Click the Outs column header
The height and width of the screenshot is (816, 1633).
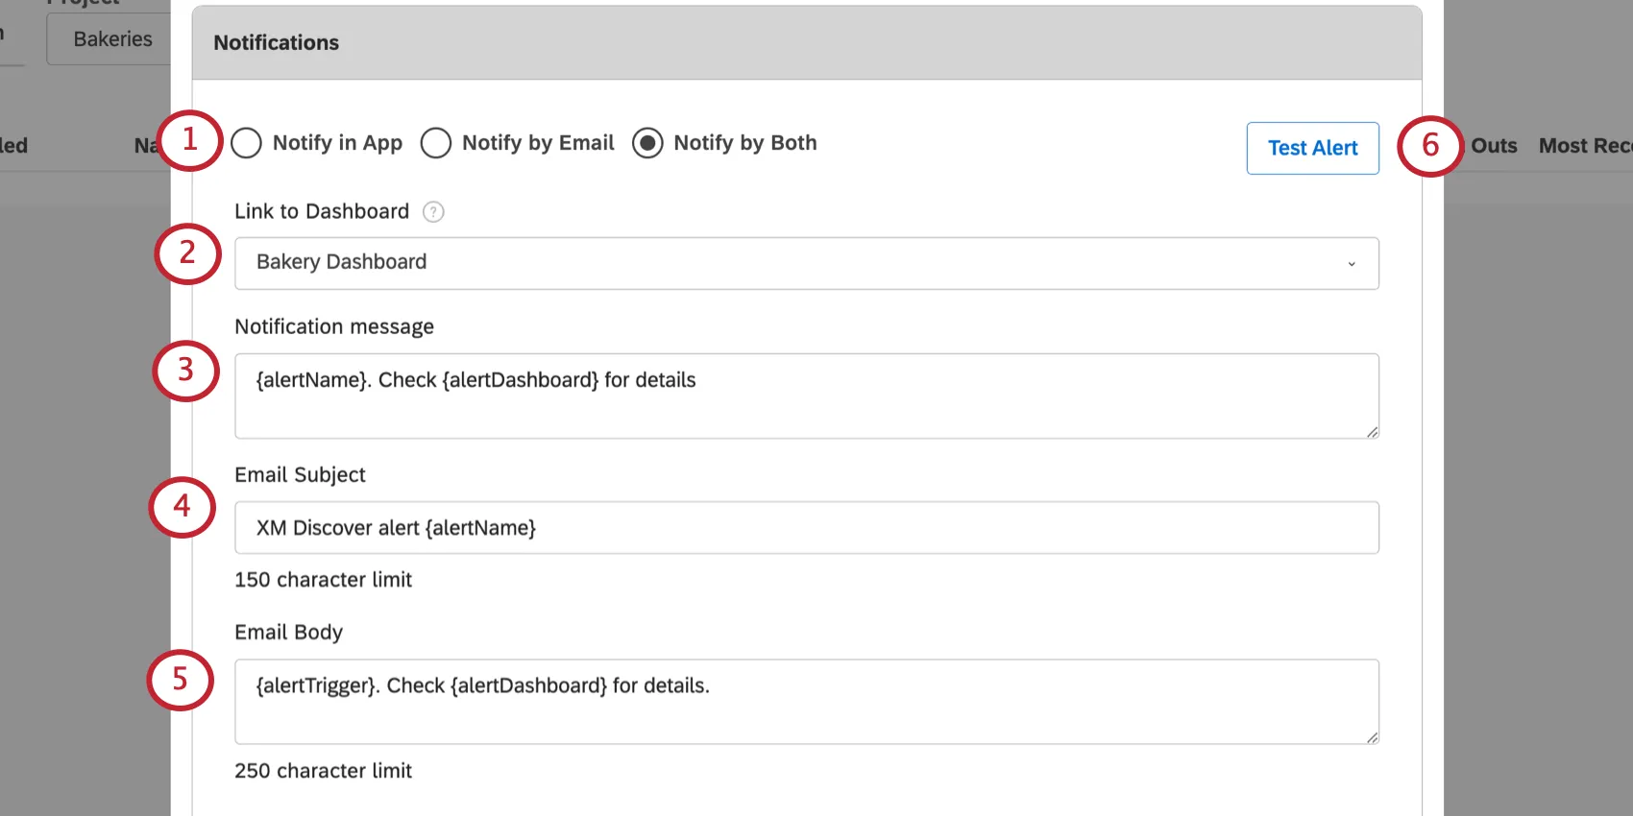point(1494,145)
